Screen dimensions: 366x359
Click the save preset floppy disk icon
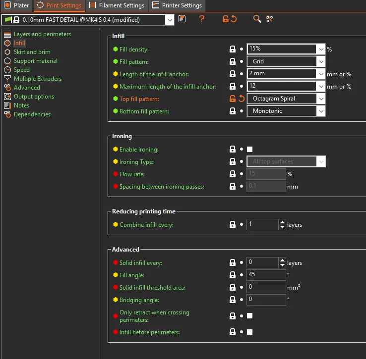click(182, 19)
